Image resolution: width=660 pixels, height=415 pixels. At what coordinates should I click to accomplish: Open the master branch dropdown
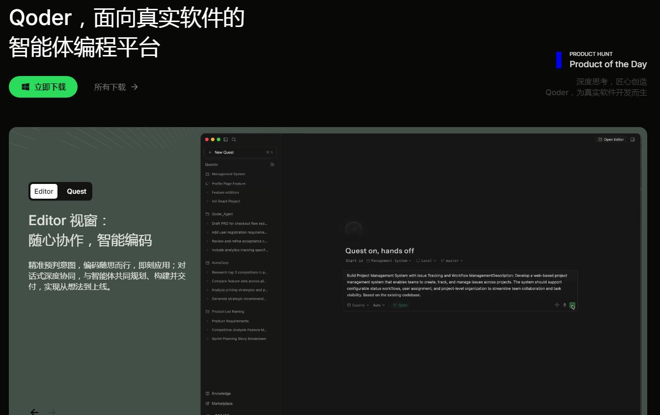coord(452,261)
